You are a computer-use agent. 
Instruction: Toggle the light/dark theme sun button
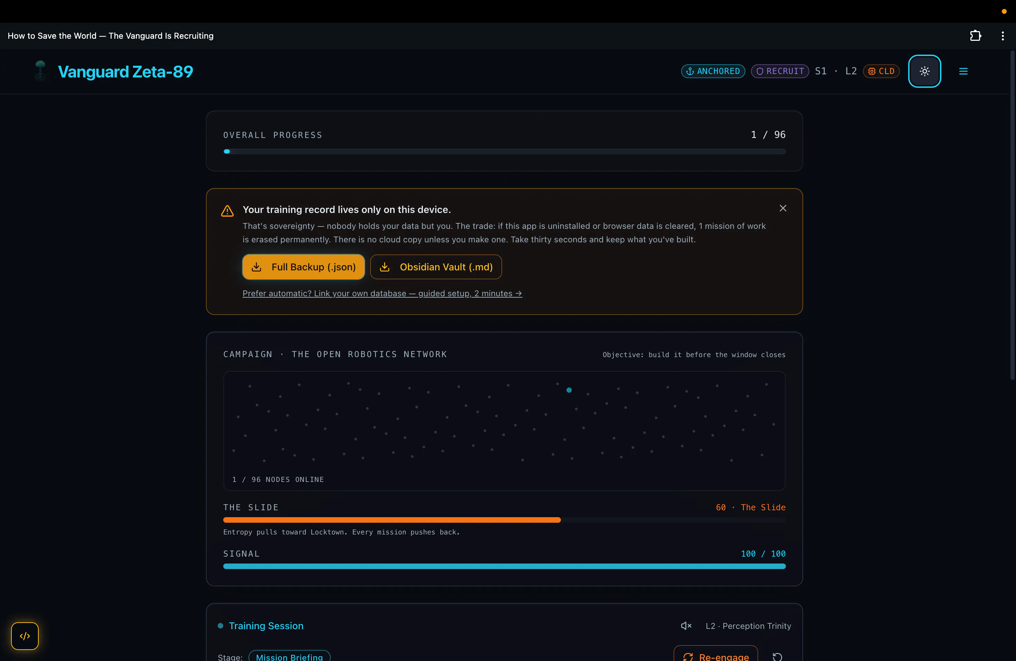pyautogui.click(x=924, y=71)
